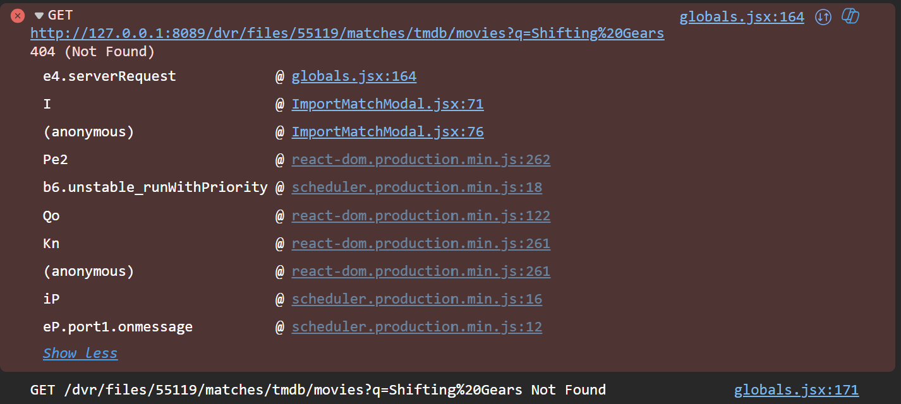
Task: Open ImportMatchModal.jsx:71 source link
Action: [387, 104]
